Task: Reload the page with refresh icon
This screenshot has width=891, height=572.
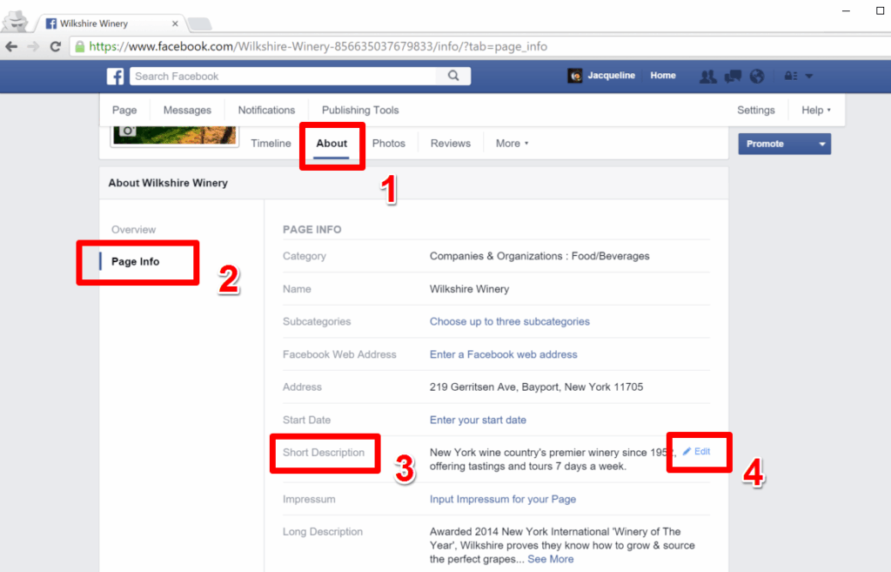Action: (x=55, y=47)
